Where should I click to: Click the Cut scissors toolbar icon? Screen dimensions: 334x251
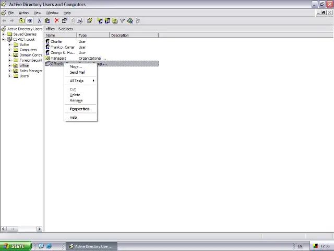(39, 21)
